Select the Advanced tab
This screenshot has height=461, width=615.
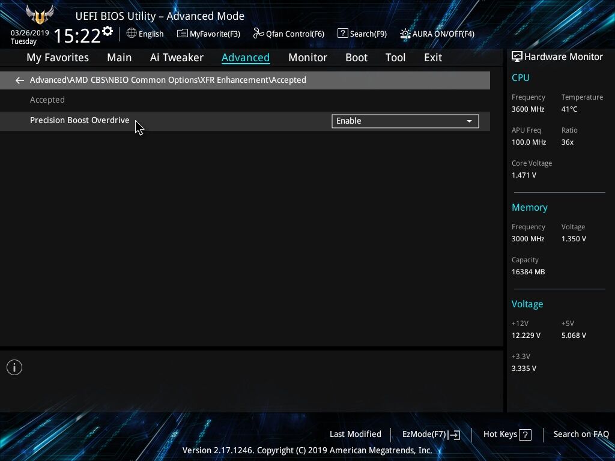tap(246, 58)
